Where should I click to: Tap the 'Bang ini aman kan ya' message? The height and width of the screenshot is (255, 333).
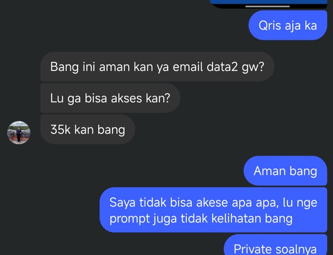[157, 66]
